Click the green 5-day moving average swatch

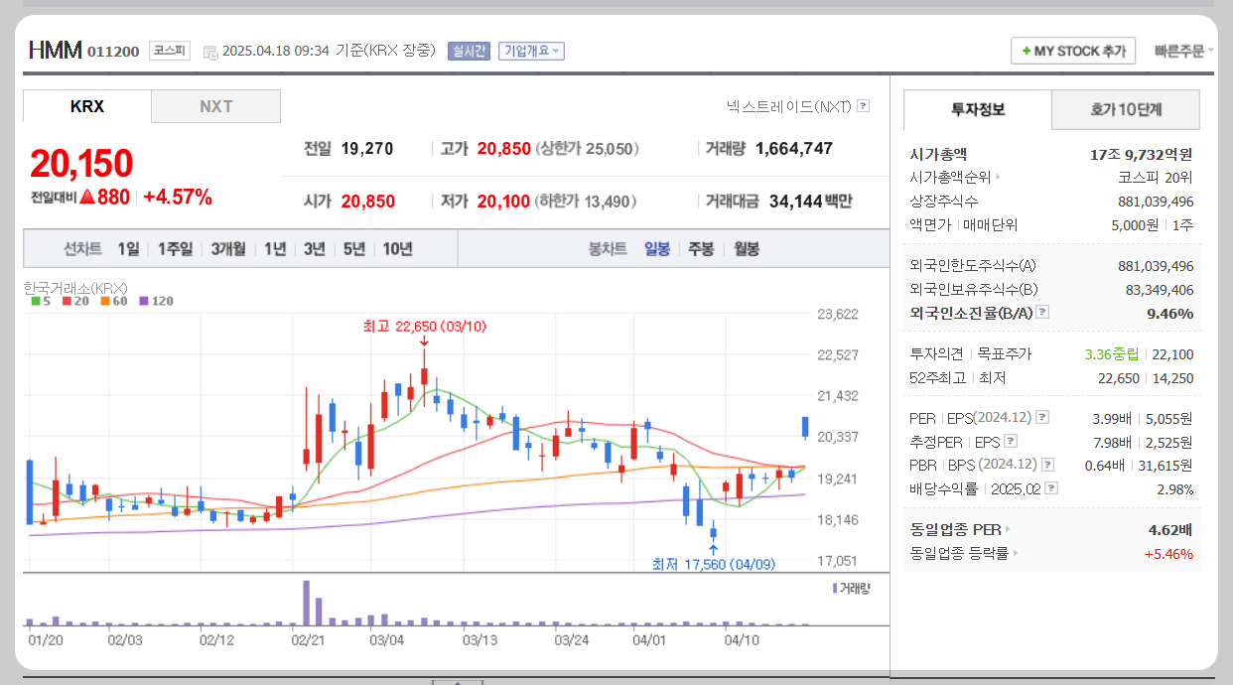(x=36, y=301)
